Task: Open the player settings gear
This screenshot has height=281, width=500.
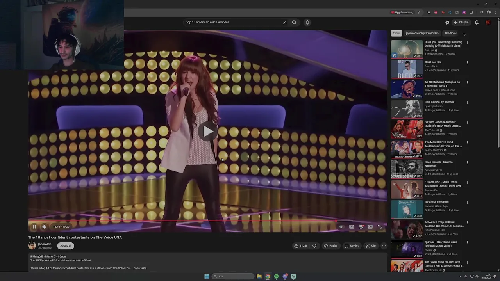Action: [x=361, y=227]
